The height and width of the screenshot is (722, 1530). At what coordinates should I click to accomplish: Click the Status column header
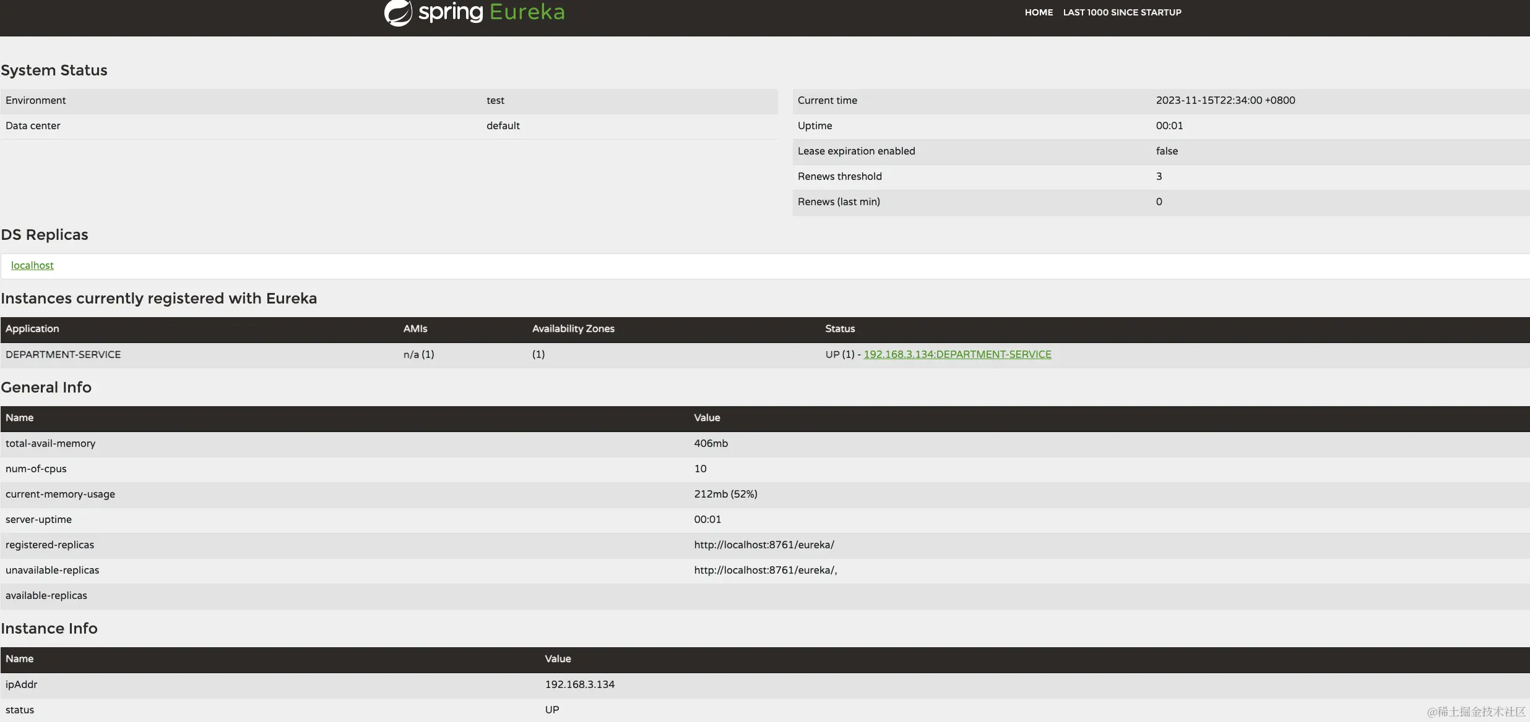pyautogui.click(x=840, y=329)
